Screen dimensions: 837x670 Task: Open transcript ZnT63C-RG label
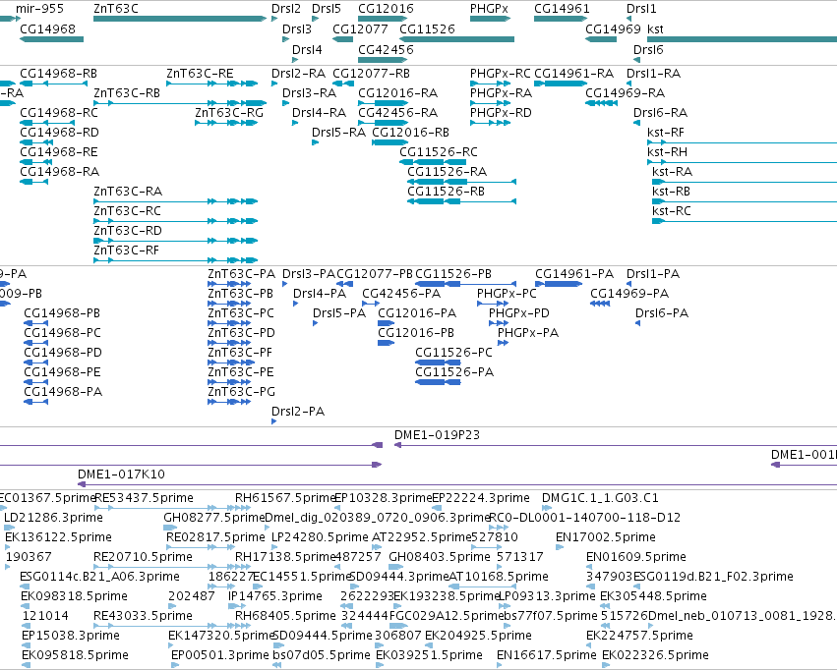229,112
